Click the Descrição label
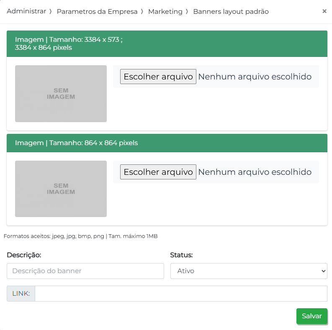The width and height of the screenshot is (332, 330). point(24,255)
